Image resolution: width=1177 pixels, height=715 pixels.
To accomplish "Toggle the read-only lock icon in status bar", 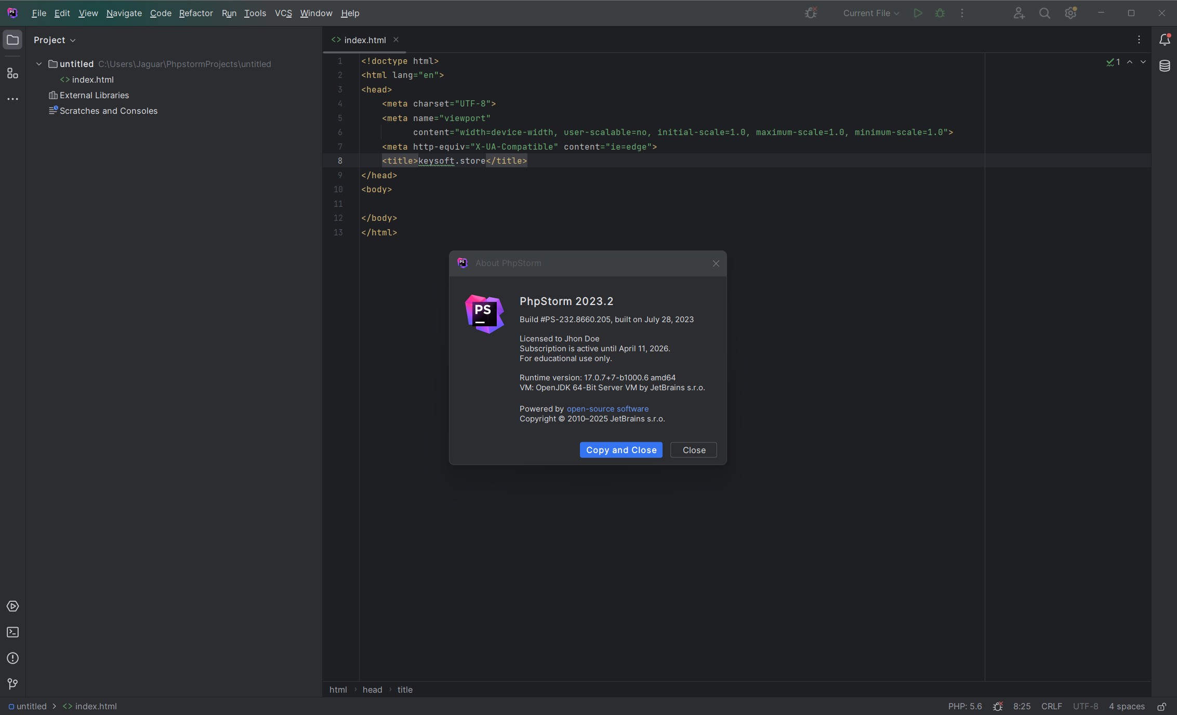I will (x=1162, y=707).
